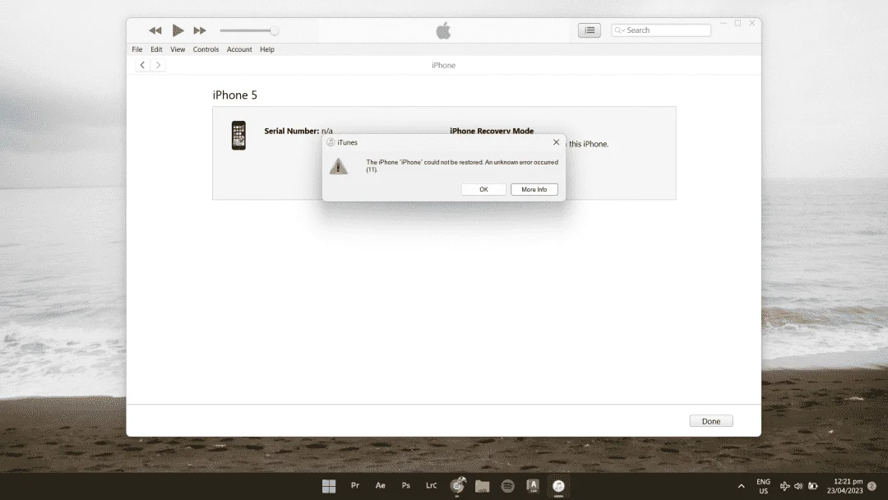The width and height of the screenshot is (888, 500).
Task: Open the clock showing 12:21 pm
Action: pyautogui.click(x=845, y=486)
